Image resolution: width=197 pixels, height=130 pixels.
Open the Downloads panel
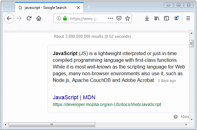pos(147,19)
